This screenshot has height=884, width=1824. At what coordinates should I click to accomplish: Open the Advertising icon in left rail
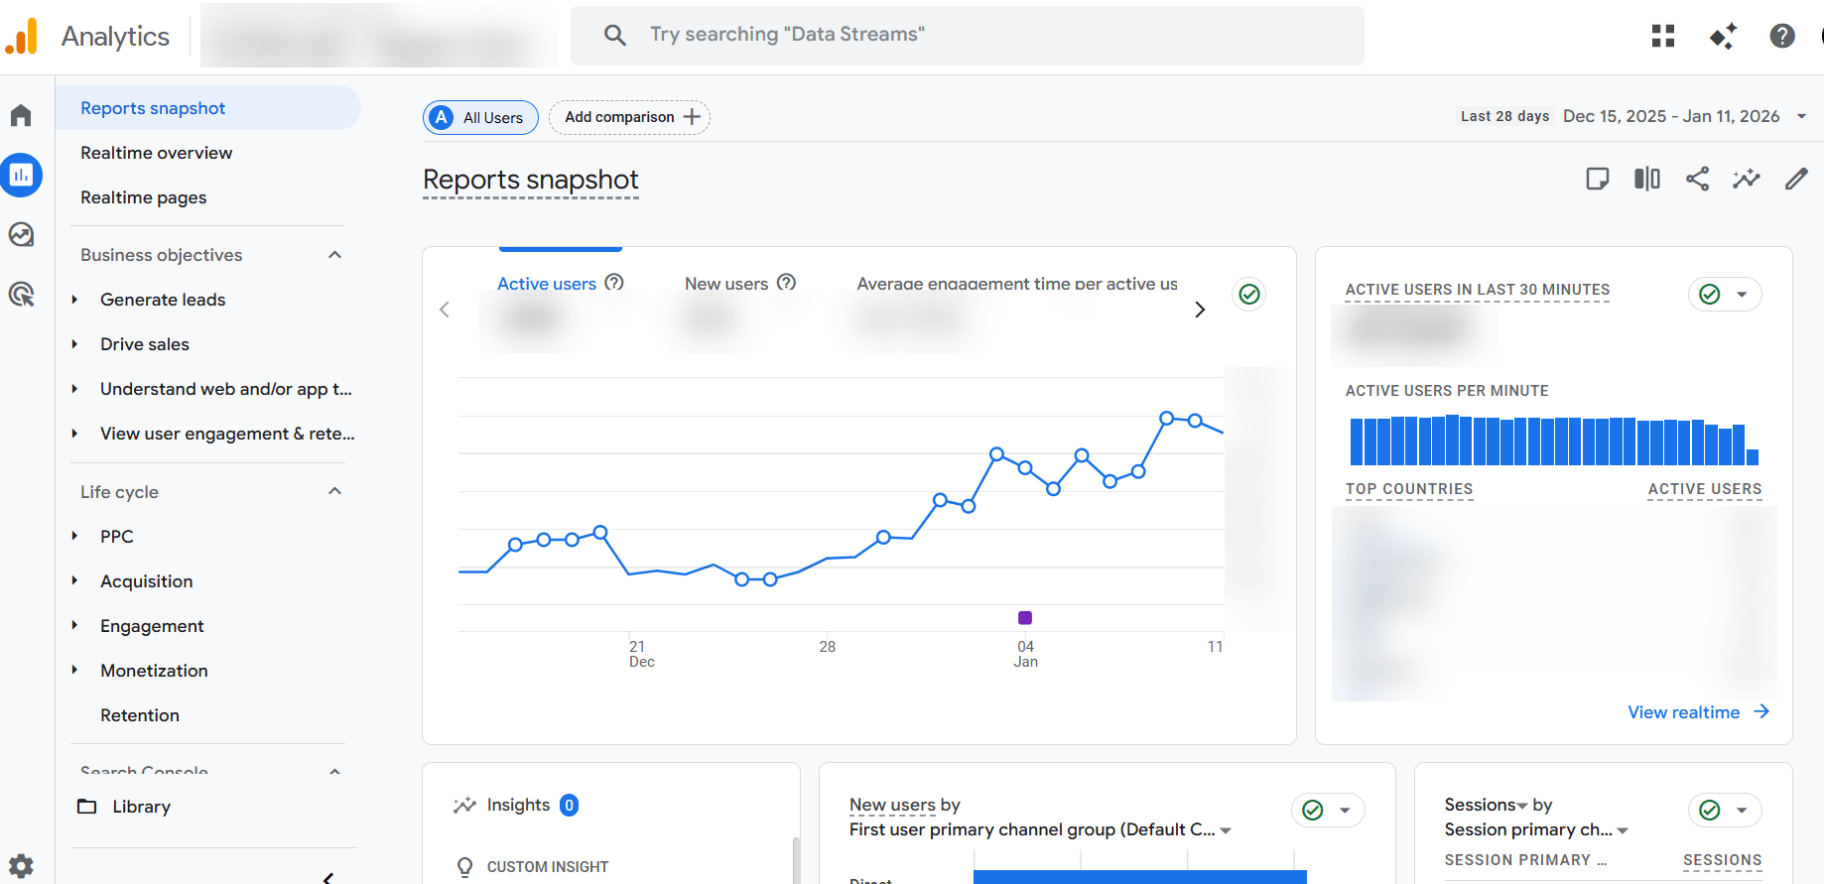coord(21,294)
